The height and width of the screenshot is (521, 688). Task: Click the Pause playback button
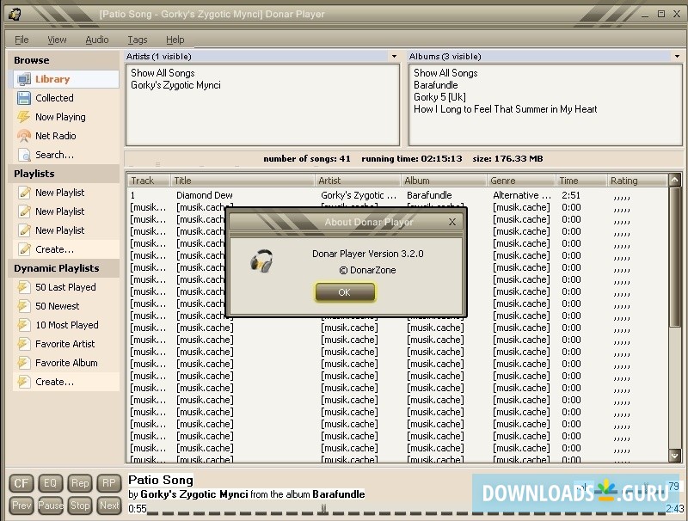[51, 506]
